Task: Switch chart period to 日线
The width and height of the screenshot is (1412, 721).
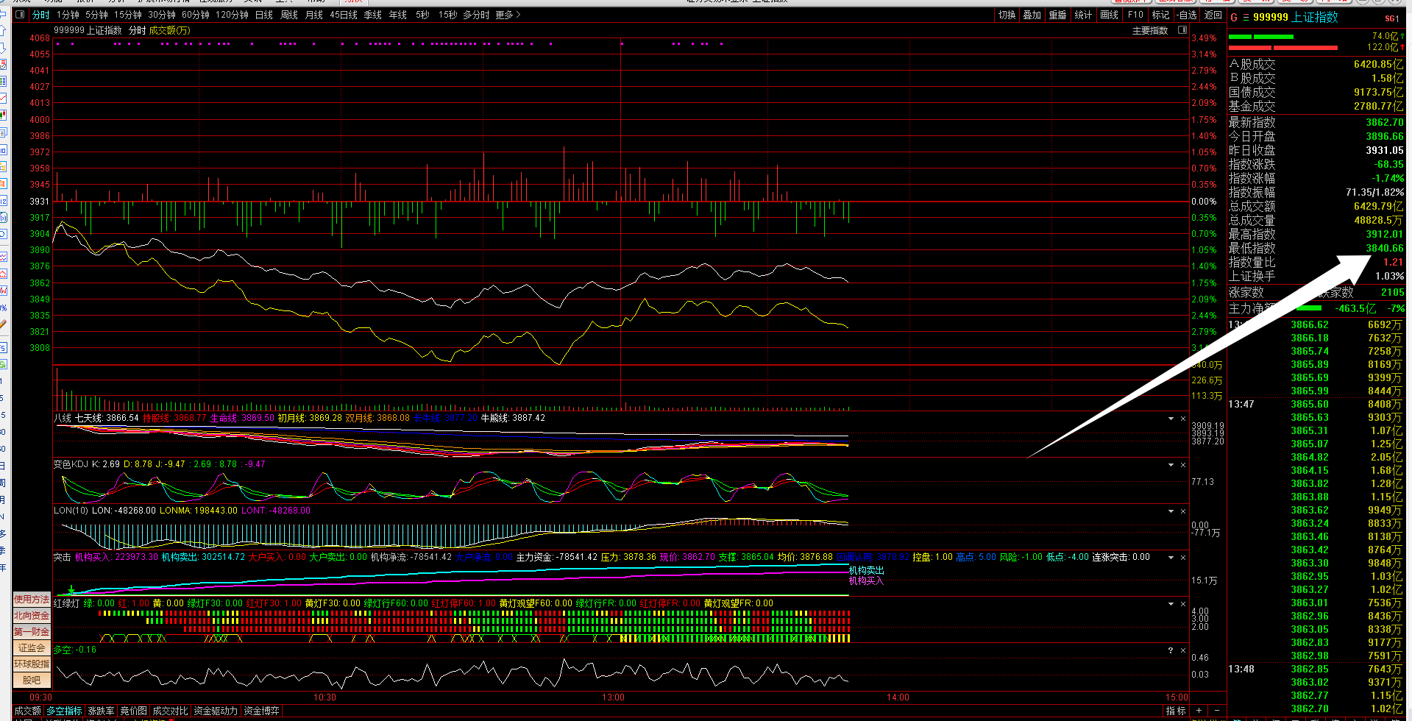Action: pos(263,15)
